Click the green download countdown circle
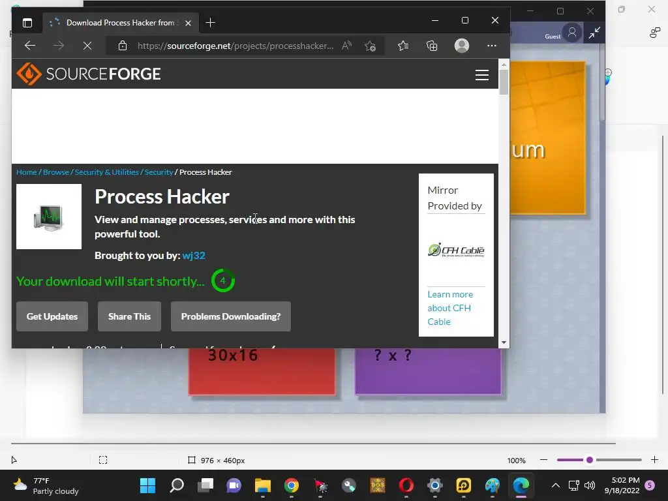The height and width of the screenshot is (501, 668). [x=223, y=281]
